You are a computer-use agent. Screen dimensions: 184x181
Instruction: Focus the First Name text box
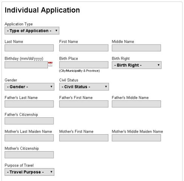pos(84,48)
